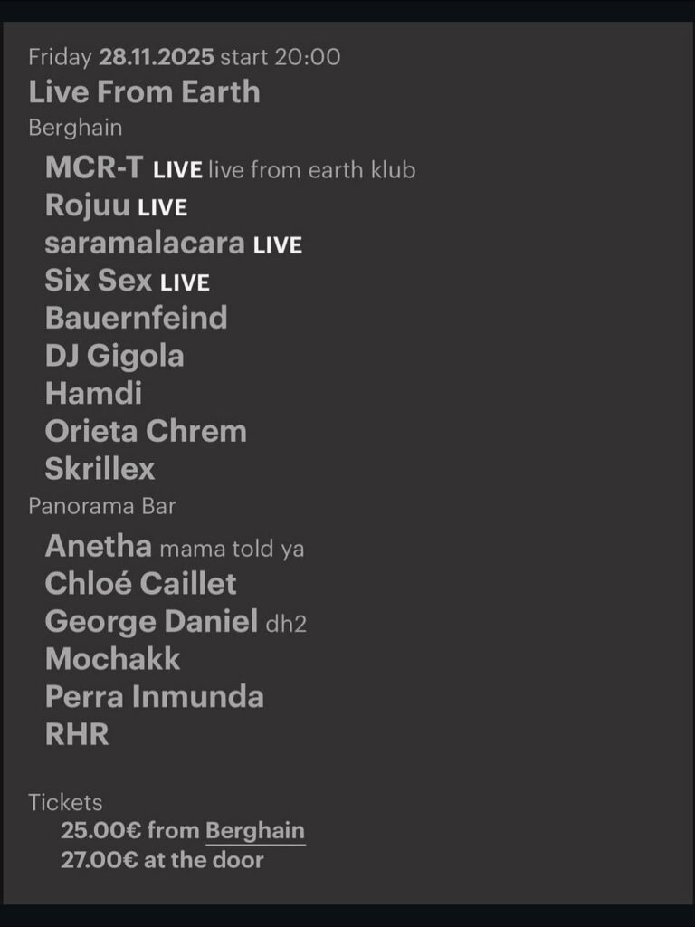Click on Orieta Chrem
This screenshot has height=927, width=695.
146,431
